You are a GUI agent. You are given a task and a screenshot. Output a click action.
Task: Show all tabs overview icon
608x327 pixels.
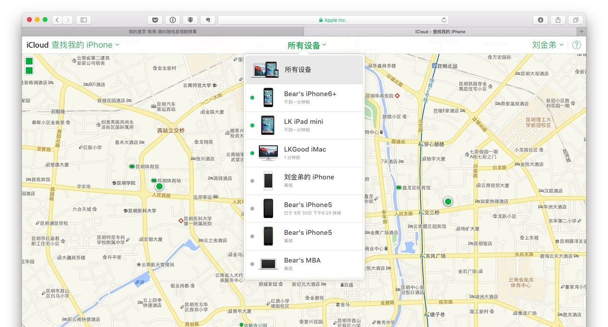(x=576, y=20)
